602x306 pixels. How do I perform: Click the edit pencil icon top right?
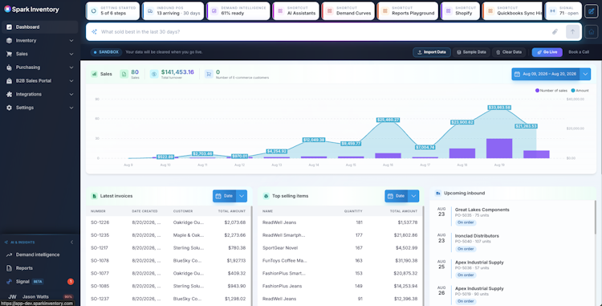[x=592, y=11]
